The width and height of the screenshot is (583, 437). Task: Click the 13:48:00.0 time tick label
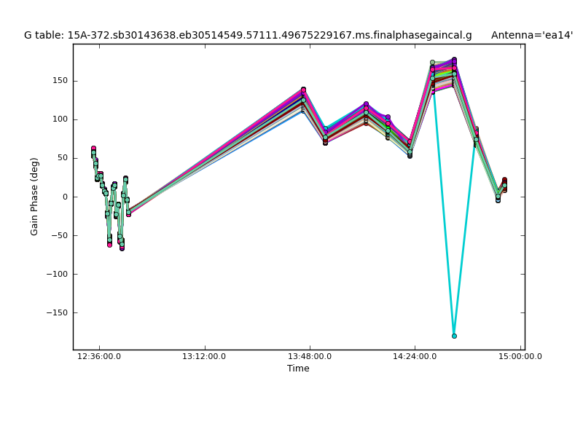coord(310,356)
